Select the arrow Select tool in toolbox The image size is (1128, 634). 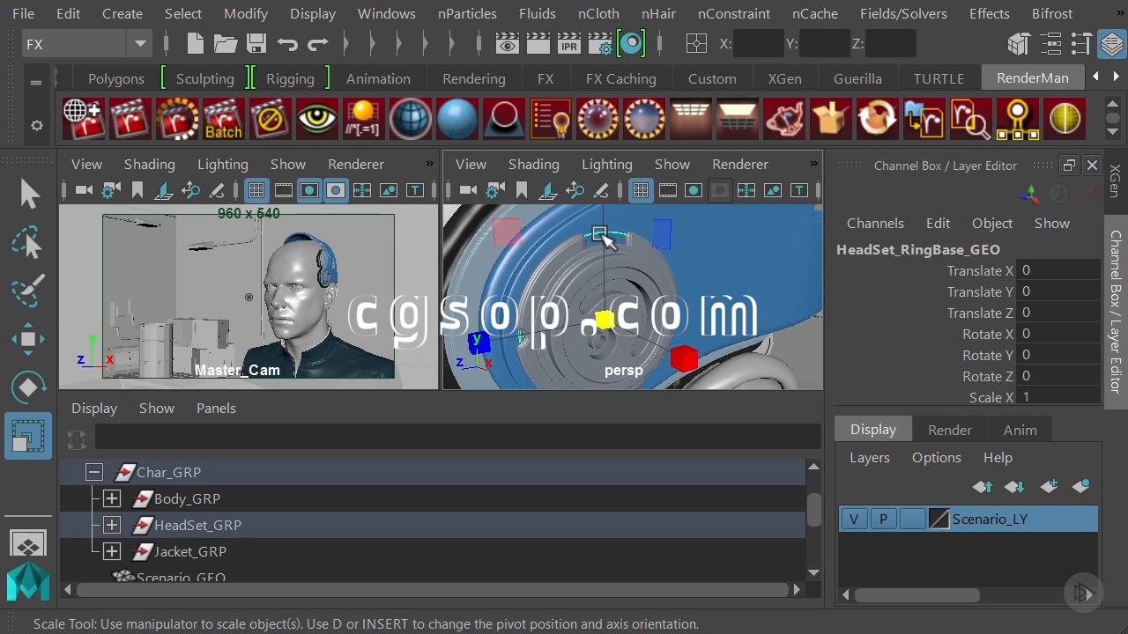point(28,194)
